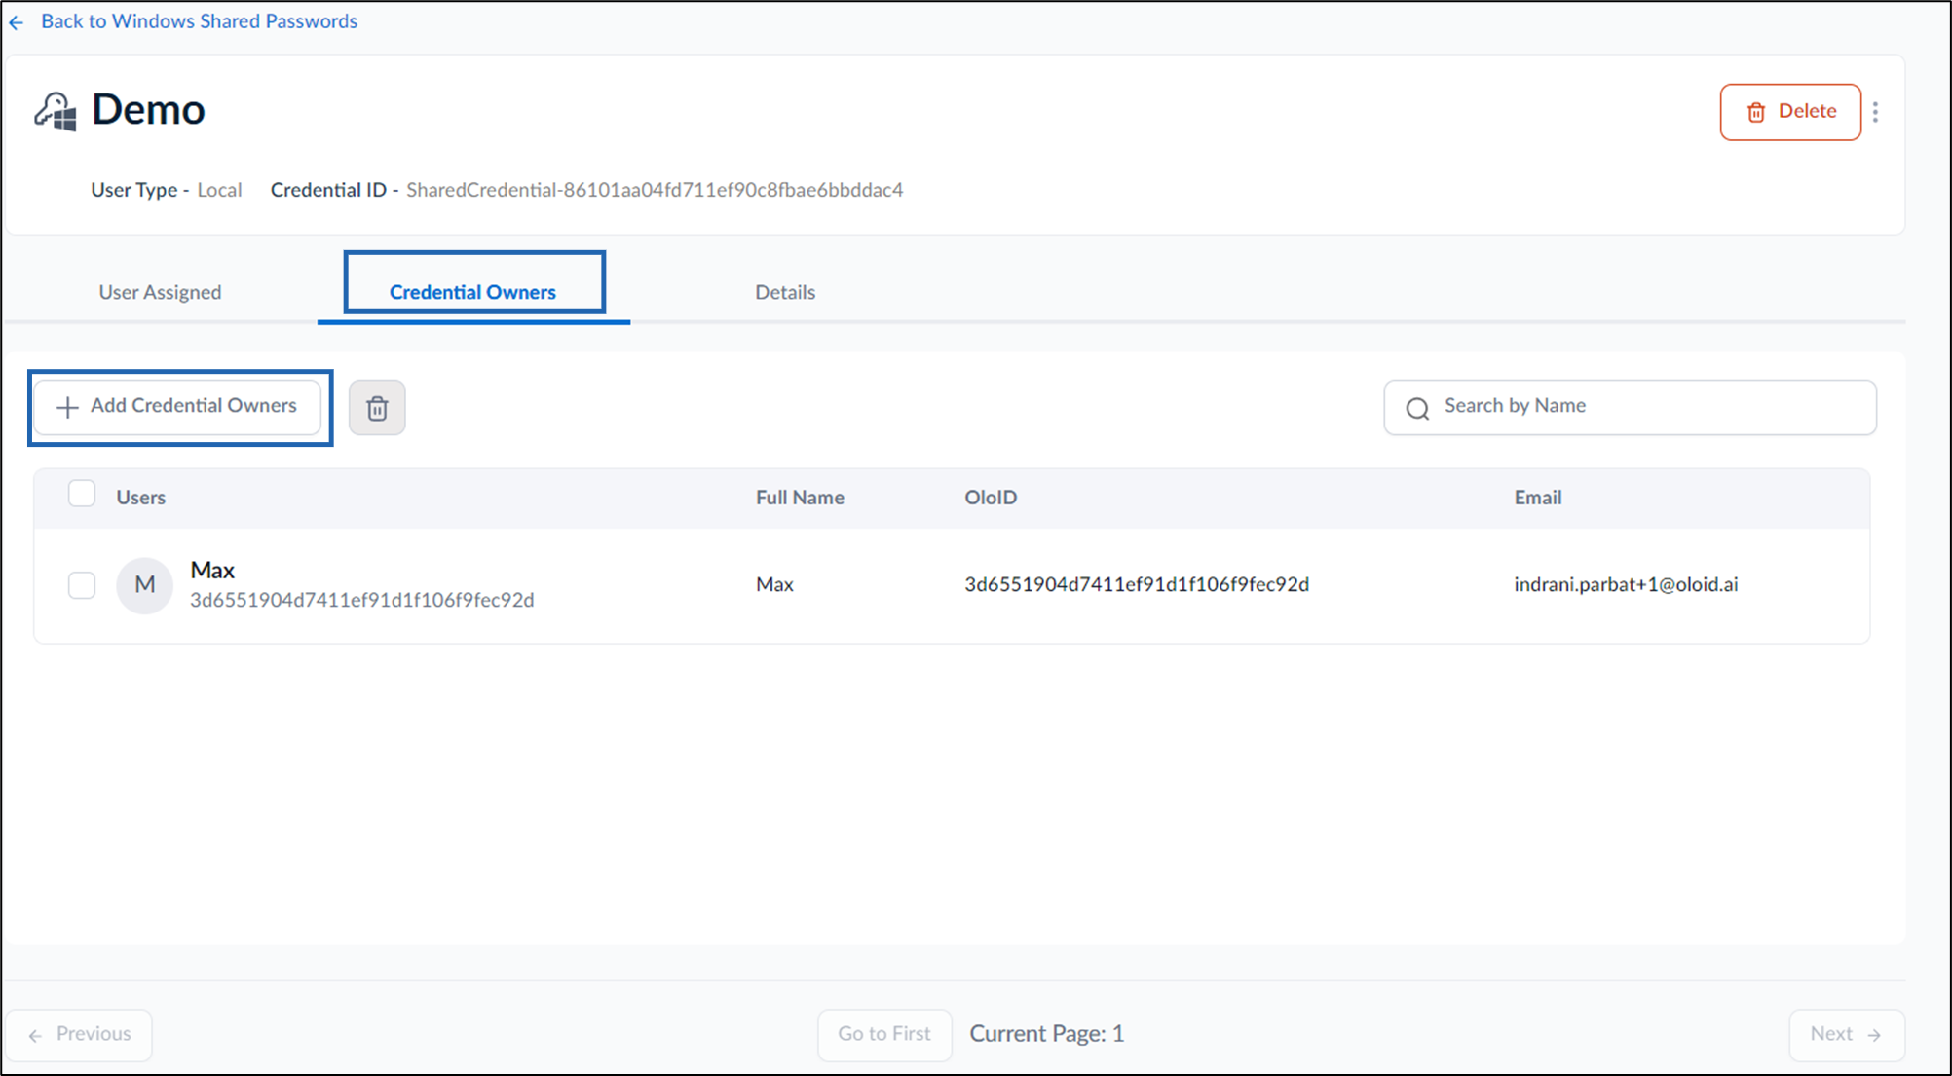Click the Go to First button
The image size is (1952, 1076).
tap(884, 1034)
